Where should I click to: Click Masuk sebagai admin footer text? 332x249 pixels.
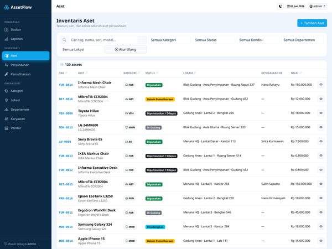20,244
